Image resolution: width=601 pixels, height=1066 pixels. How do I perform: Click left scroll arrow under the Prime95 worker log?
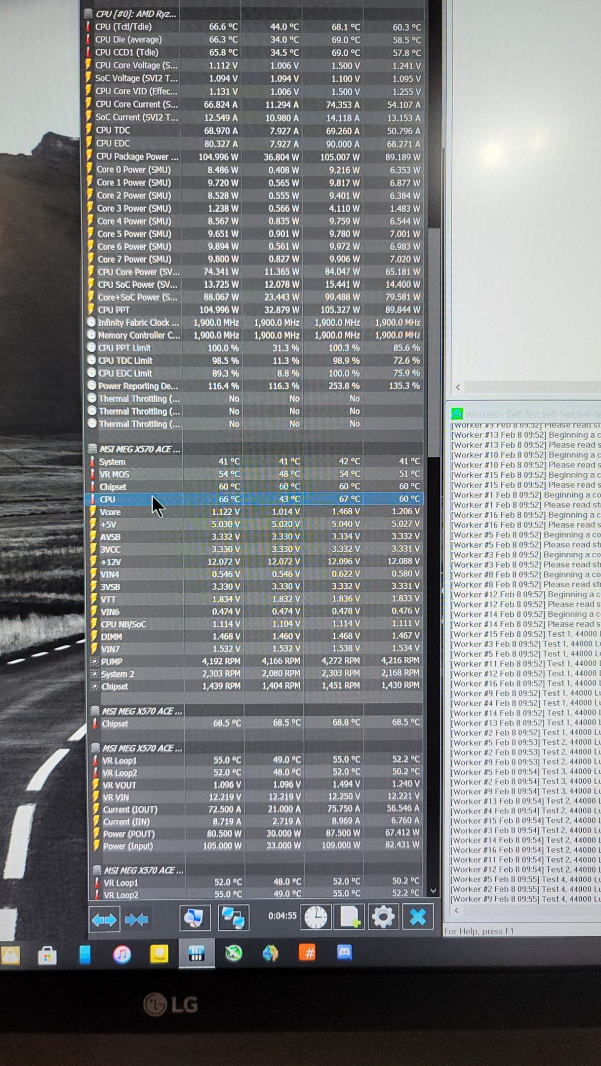click(457, 910)
